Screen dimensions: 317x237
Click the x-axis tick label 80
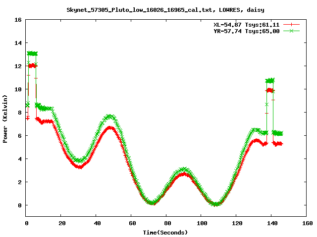(x=167, y=223)
